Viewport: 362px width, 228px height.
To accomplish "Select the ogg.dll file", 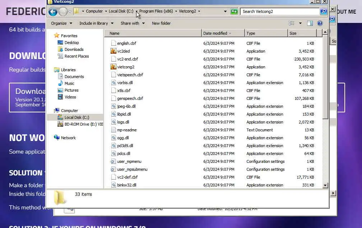I will [x=123, y=138].
